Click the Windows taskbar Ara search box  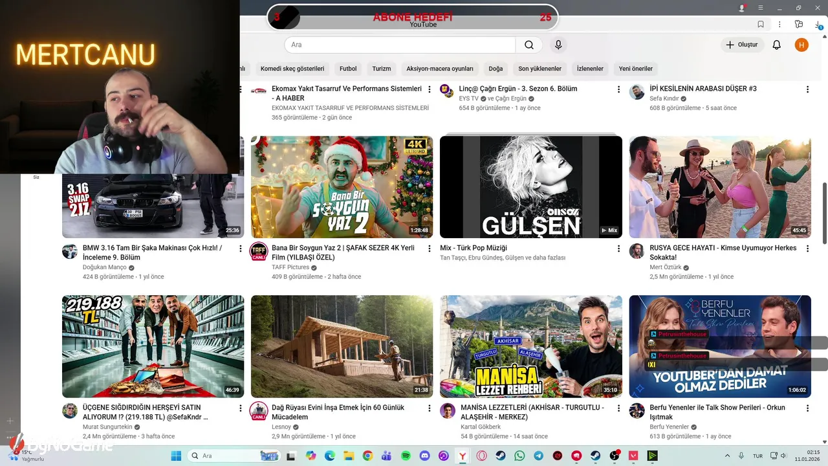[x=234, y=456]
